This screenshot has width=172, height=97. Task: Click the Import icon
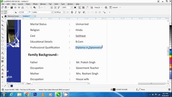[52, 8]
